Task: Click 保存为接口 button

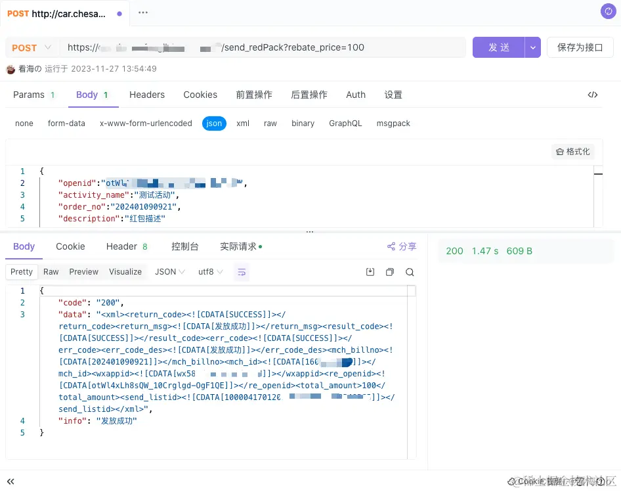Action: point(580,47)
